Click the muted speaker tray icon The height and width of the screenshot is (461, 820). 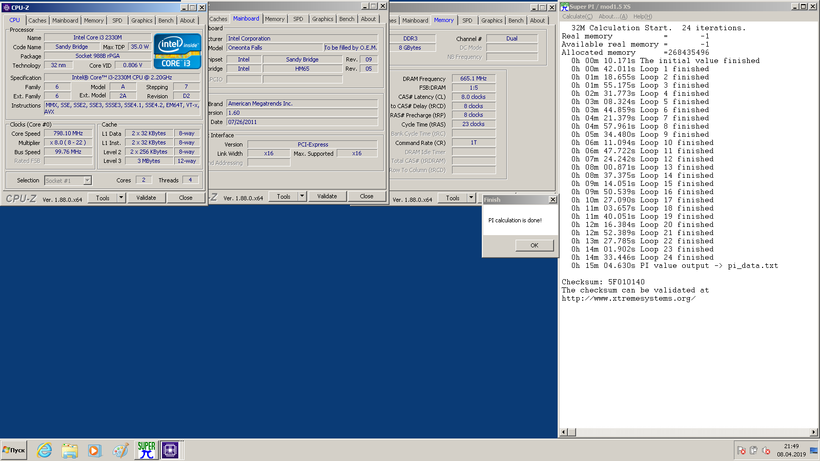[x=766, y=450]
